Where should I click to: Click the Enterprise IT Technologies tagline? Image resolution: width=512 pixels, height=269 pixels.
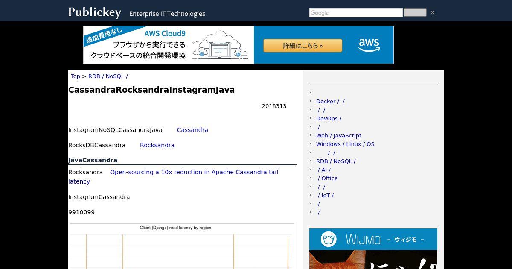click(167, 14)
